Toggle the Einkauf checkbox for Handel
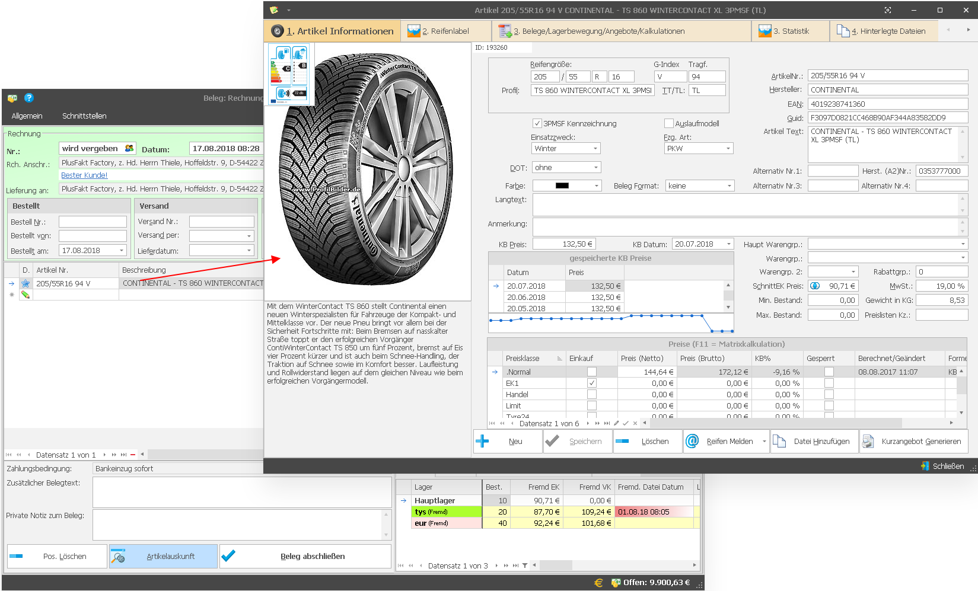 point(591,394)
